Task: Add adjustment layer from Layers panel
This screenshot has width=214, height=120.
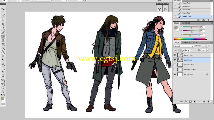Action: [195, 102]
